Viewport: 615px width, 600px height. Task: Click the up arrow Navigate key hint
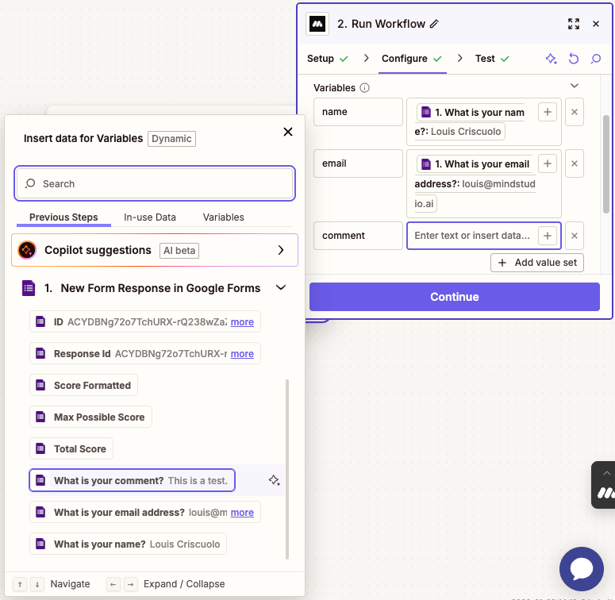click(20, 584)
